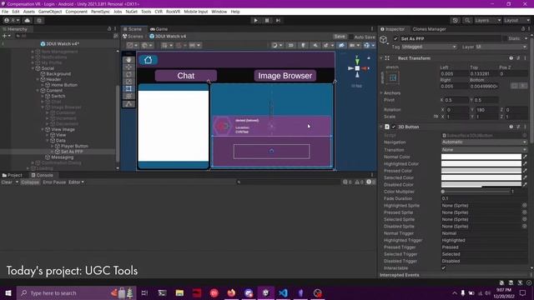Toggle the 3D Button component enabled checkbox
The image size is (534, 300).
(x=394, y=127)
